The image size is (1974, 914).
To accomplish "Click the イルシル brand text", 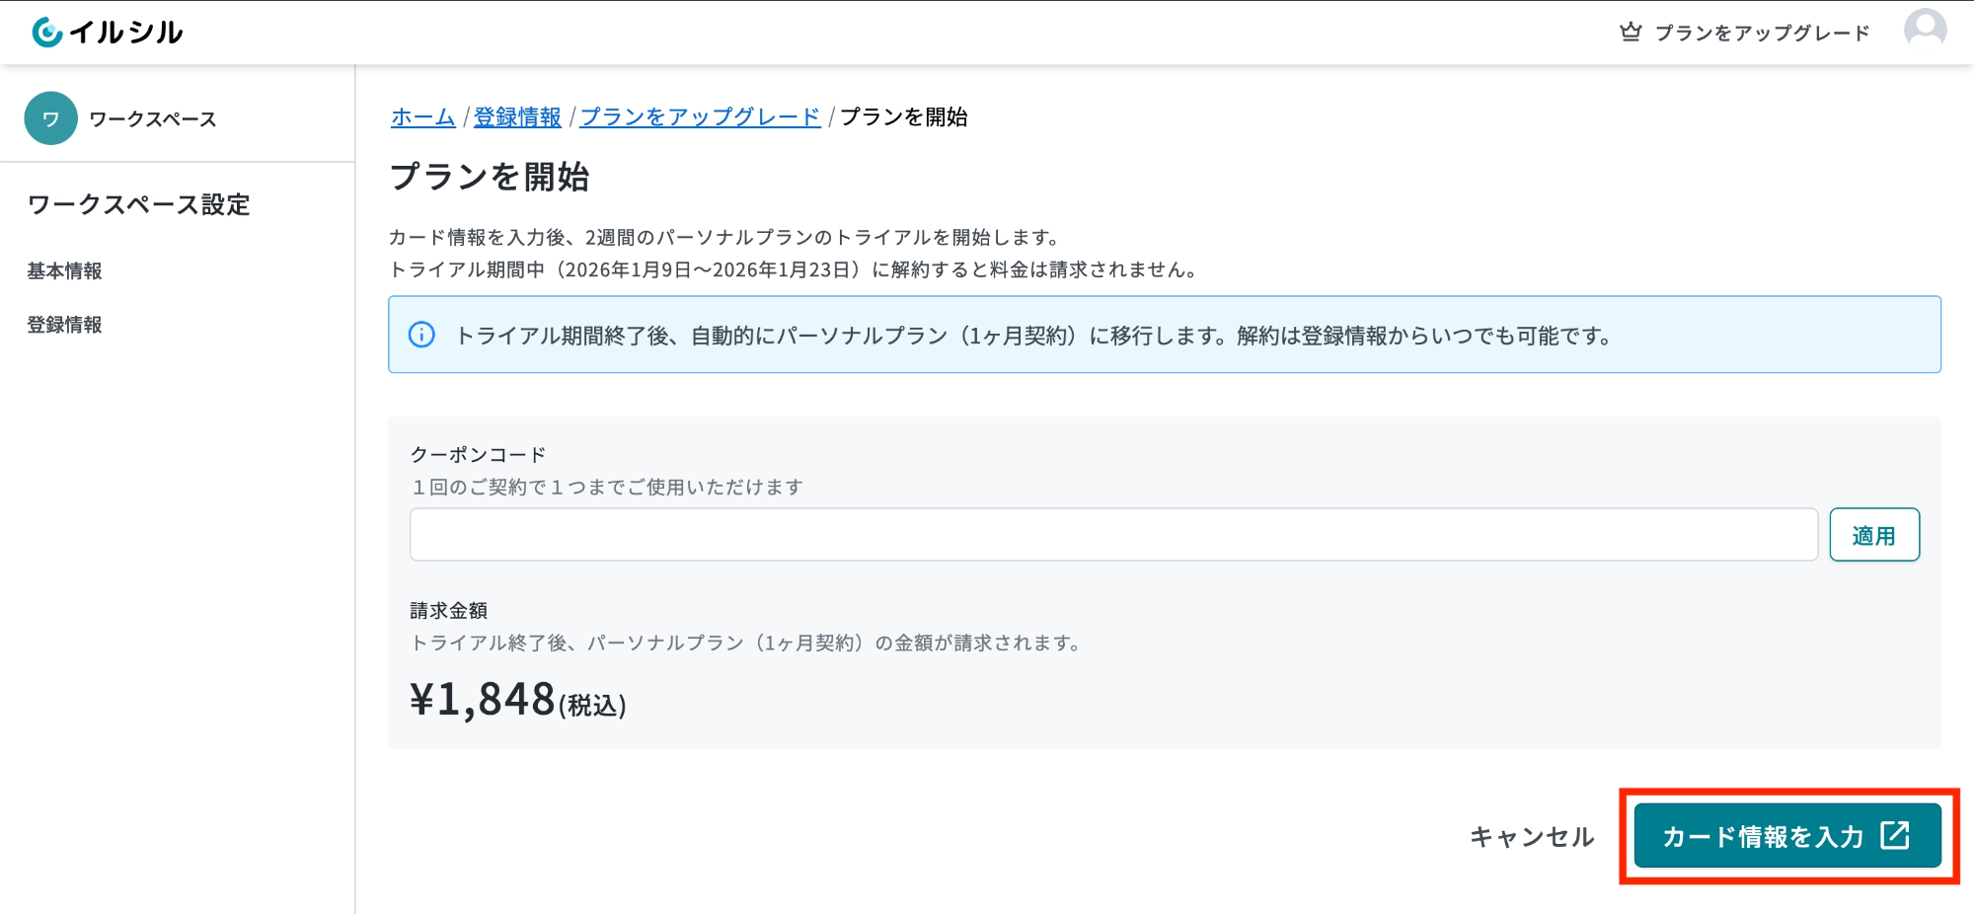I will point(126,33).
